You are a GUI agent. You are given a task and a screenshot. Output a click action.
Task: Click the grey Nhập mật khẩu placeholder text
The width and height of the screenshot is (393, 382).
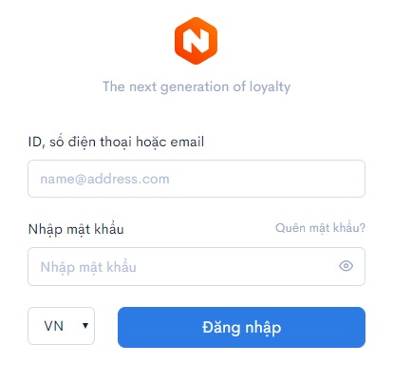[x=88, y=267]
